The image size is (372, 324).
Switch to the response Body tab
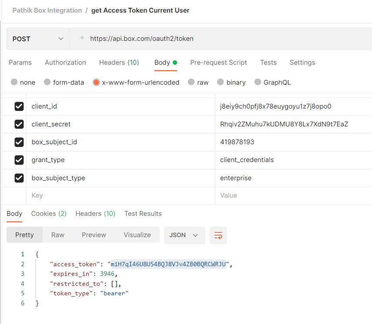click(14, 214)
